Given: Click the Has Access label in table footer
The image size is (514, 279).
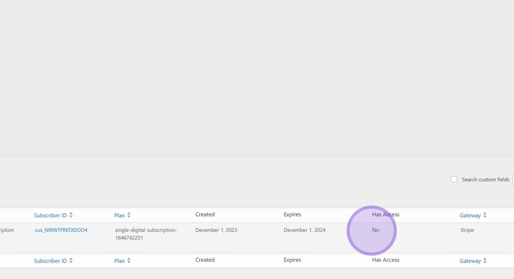Looking at the screenshot, I should pyautogui.click(x=386, y=260).
